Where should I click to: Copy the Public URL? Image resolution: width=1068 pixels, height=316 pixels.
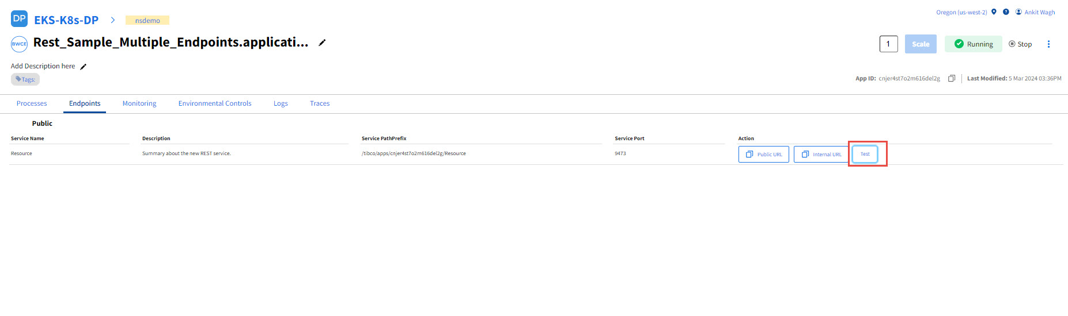pyautogui.click(x=764, y=154)
